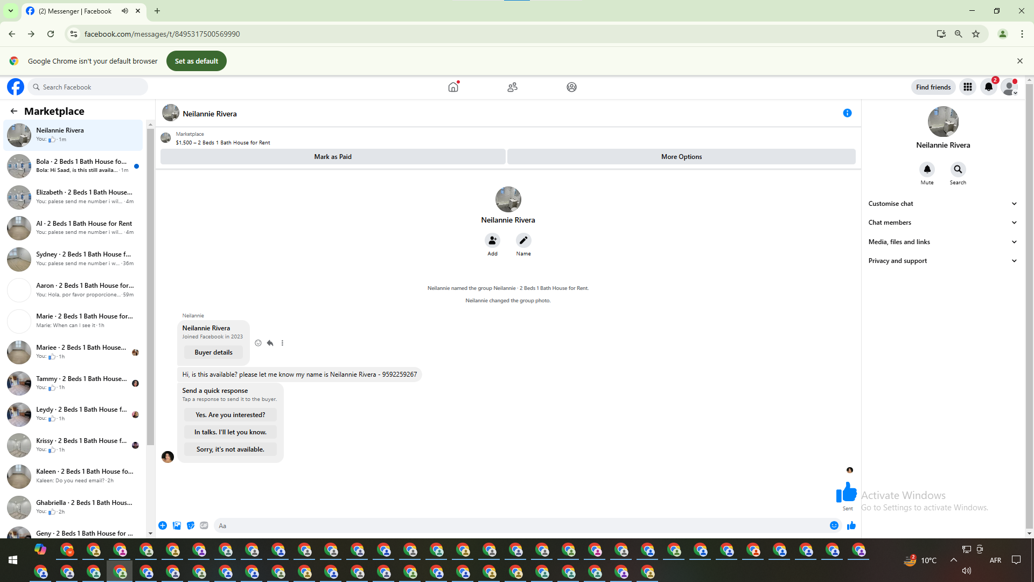Expand Customise chat section
Viewport: 1034px width, 582px height.
[x=942, y=204]
